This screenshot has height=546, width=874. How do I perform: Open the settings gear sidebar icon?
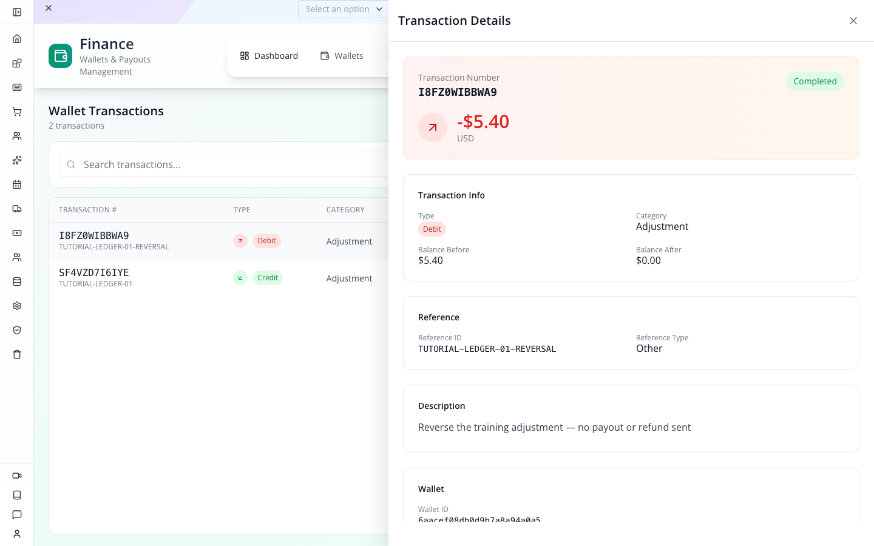tap(17, 306)
